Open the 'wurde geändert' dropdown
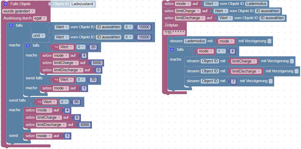The image size is (301, 149). click(x=19, y=11)
